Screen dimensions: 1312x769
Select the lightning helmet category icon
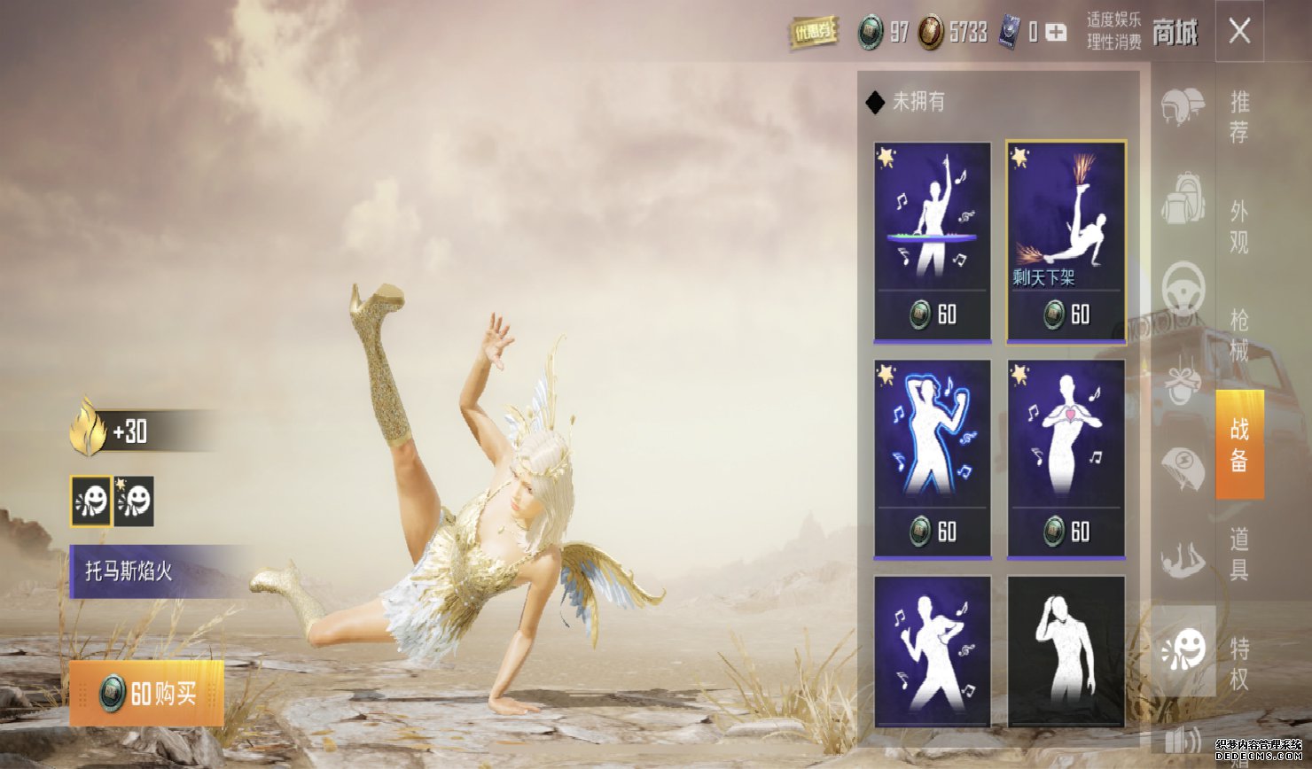tap(1183, 470)
